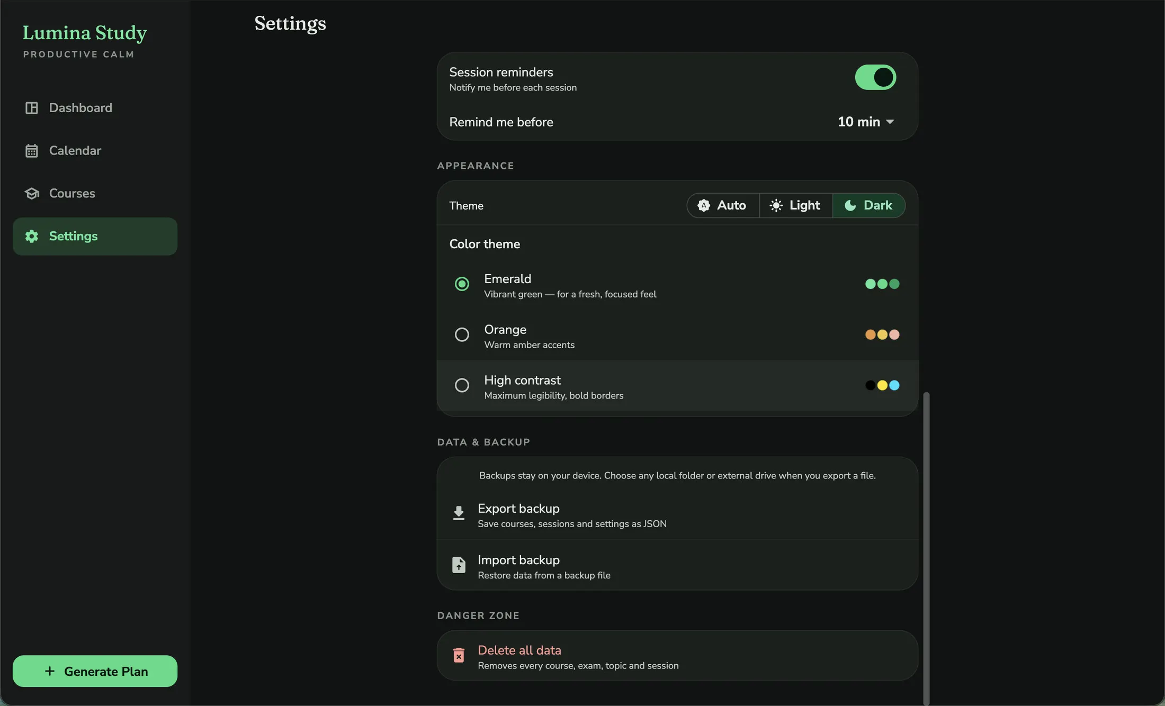
Task: Select the Settings sidebar item
Action: pyautogui.click(x=95, y=237)
